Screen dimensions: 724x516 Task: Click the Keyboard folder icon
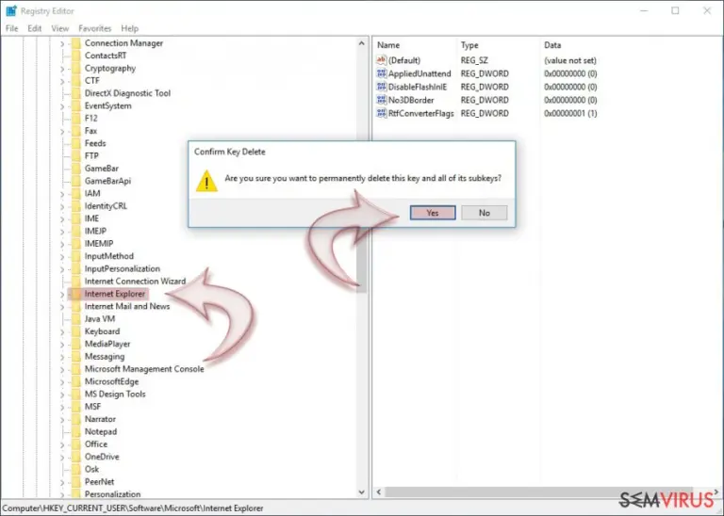click(x=76, y=331)
